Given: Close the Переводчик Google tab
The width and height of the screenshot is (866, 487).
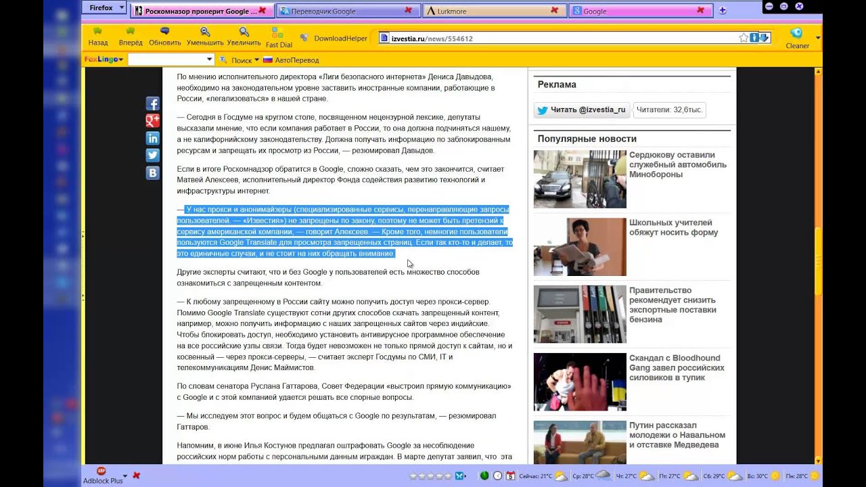Looking at the screenshot, I should (x=408, y=11).
